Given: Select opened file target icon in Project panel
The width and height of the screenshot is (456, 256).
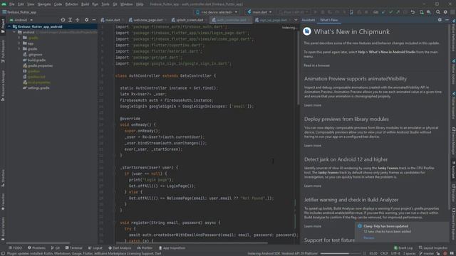Looking at the screenshot, I should click(63, 20).
